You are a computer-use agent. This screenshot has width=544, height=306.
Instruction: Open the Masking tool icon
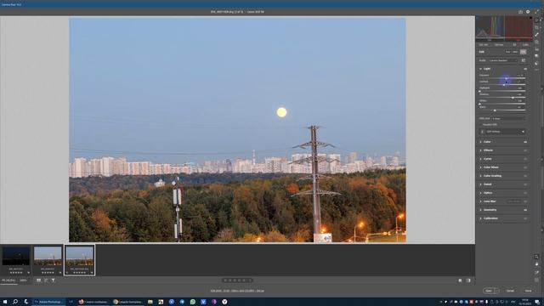tap(536, 42)
